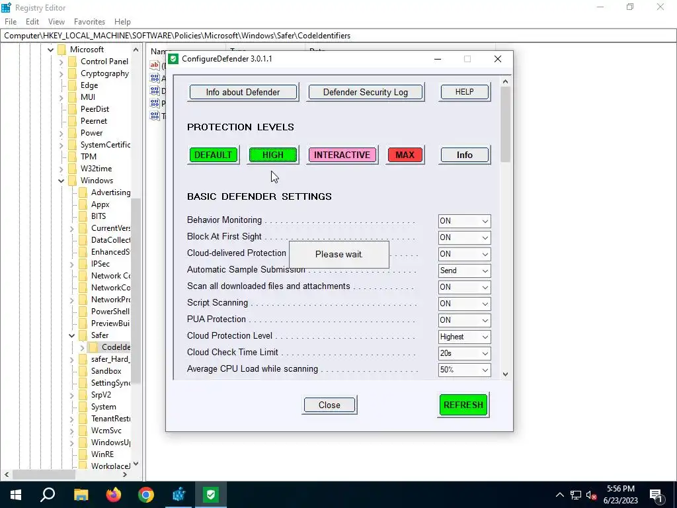Screen dimensions: 677x508
Task: Open the notification center icon
Action: click(x=656, y=495)
